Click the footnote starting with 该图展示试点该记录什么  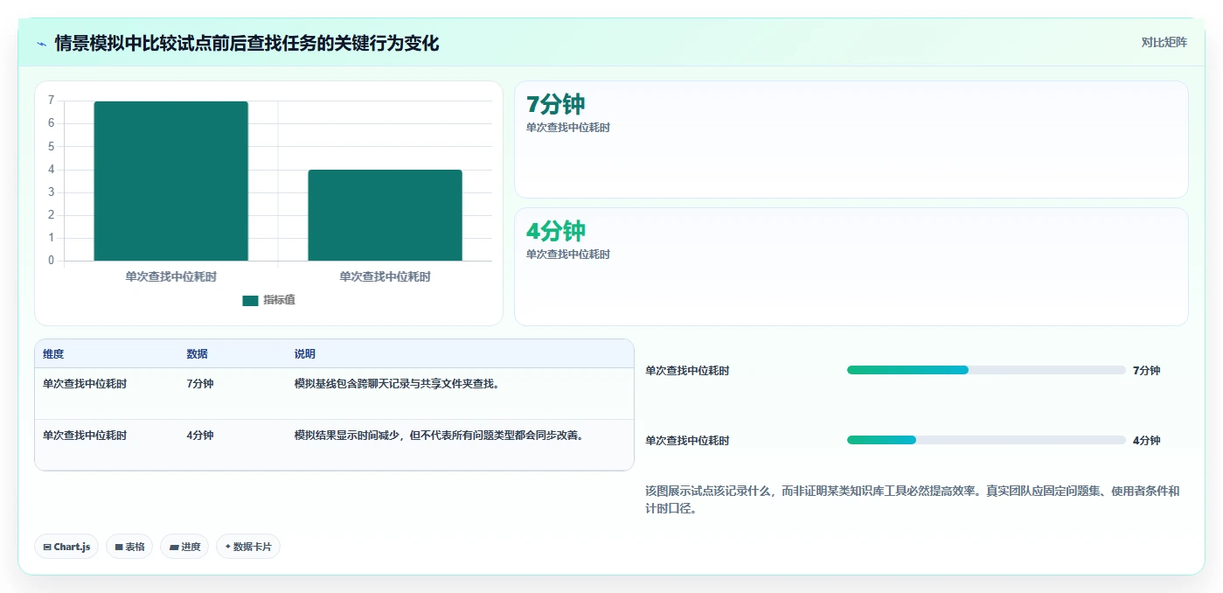pyautogui.click(x=912, y=499)
